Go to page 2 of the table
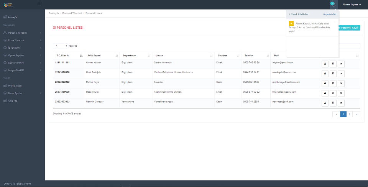Screen dimensions: 368x187 coord(350,114)
